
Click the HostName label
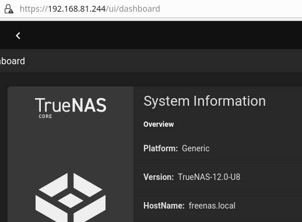tap(164, 206)
